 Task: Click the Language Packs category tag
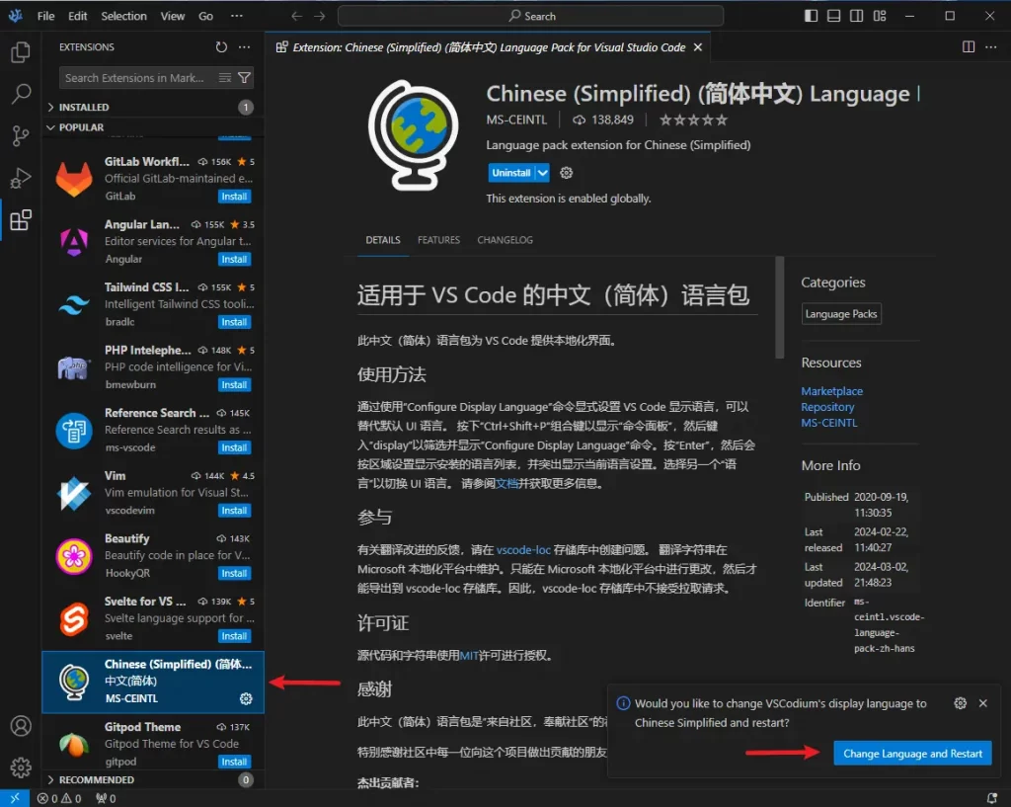pos(841,314)
